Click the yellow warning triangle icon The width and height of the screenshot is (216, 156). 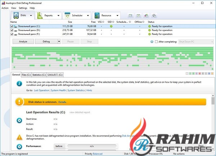click(x=19, y=137)
